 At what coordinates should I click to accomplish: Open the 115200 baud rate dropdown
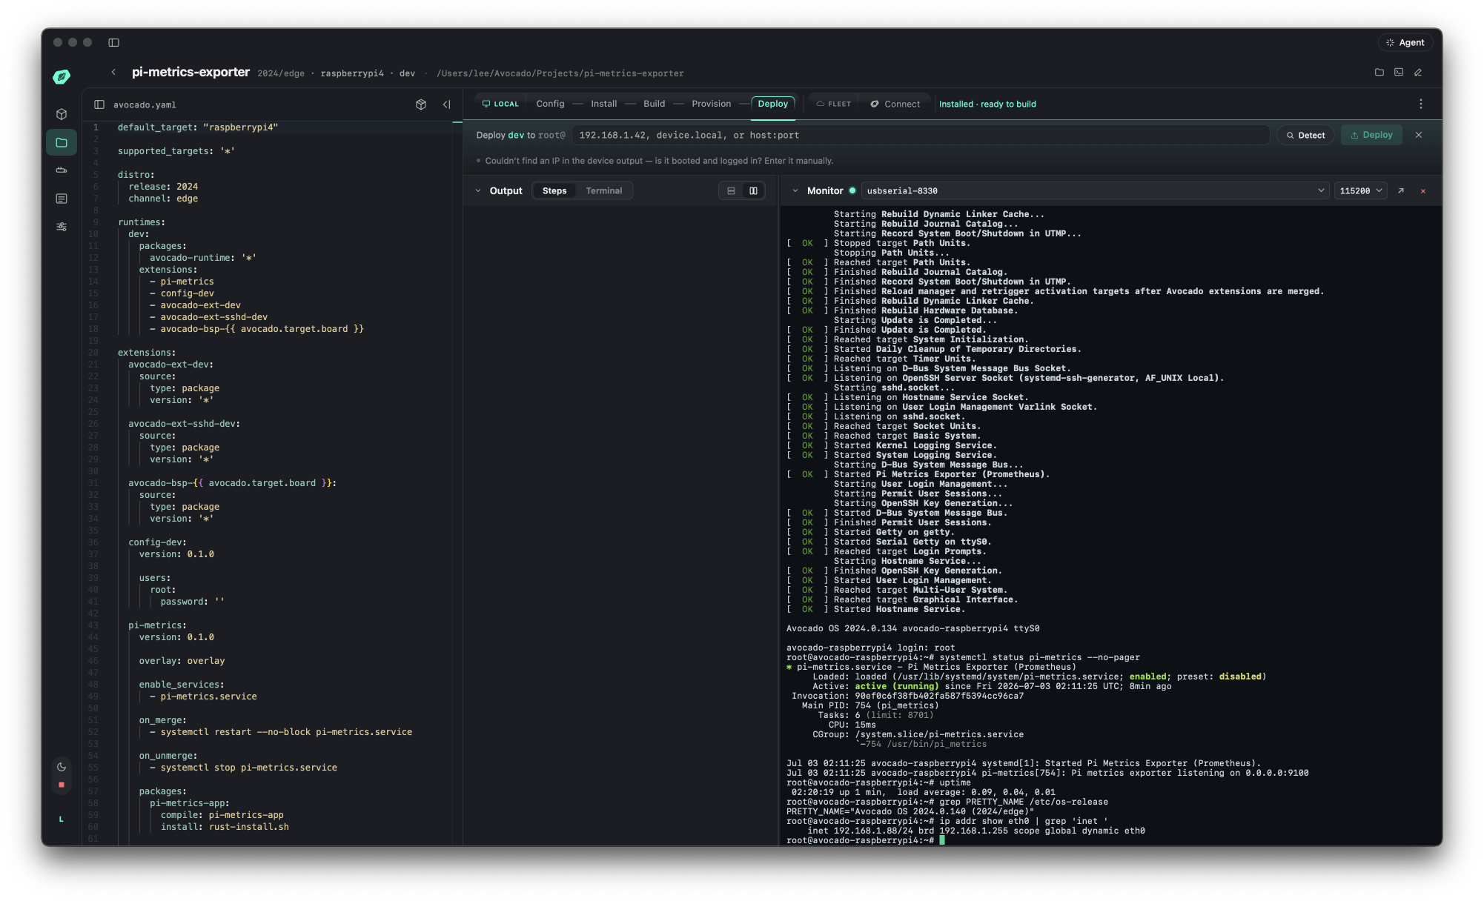coord(1360,190)
